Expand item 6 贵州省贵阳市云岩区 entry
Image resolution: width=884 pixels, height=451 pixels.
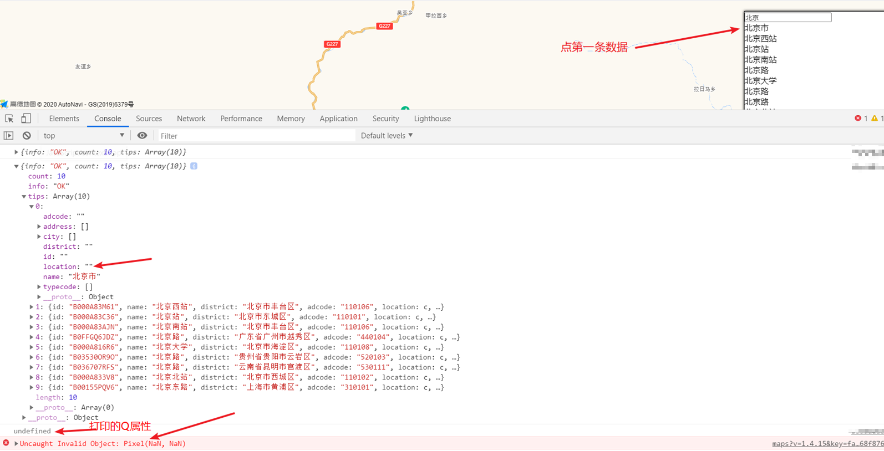click(32, 357)
